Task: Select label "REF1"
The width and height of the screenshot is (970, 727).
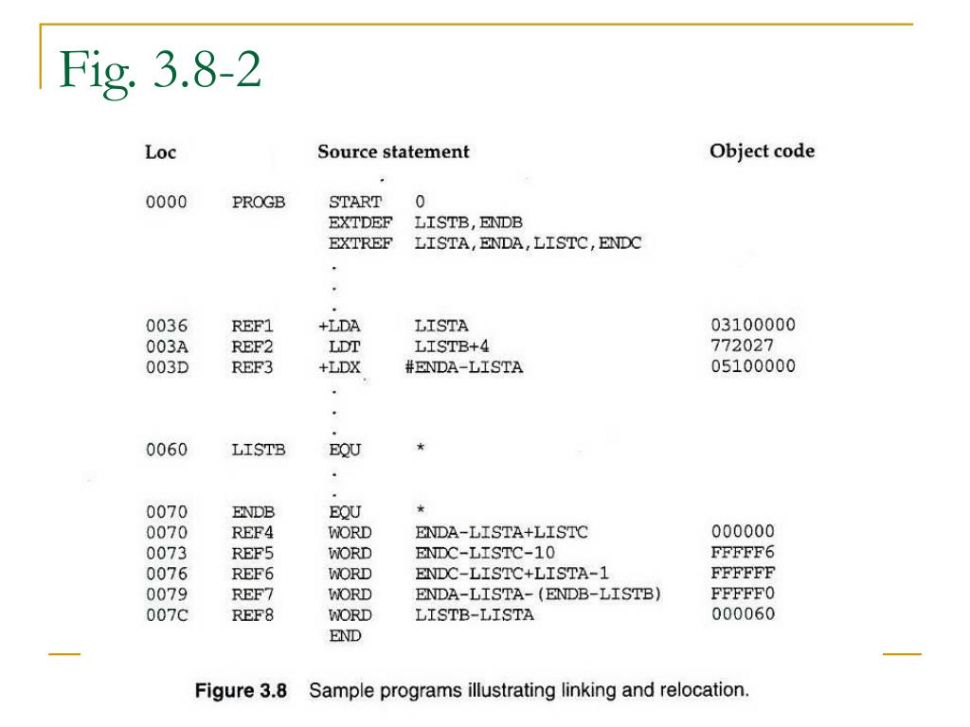Action: (x=252, y=326)
